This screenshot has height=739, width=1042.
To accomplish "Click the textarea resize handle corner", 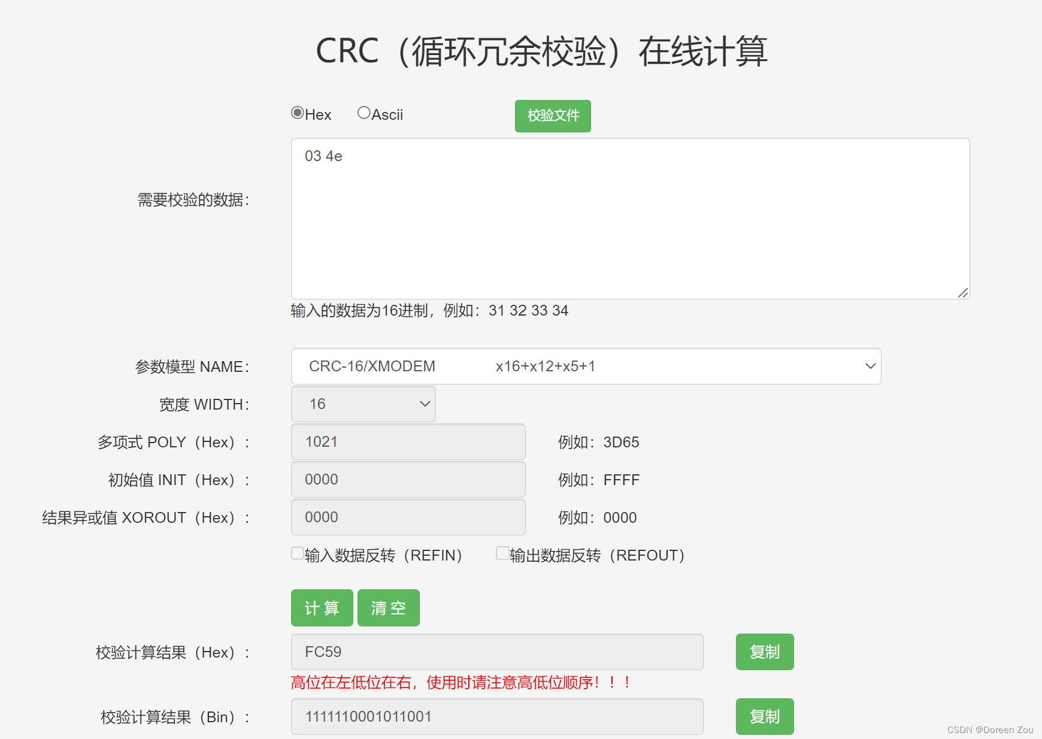I will pyautogui.click(x=964, y=293).
